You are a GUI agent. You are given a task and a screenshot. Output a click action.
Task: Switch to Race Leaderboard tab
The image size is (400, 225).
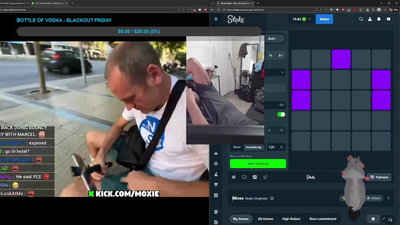pyautogui.click(x=323, y=219)
